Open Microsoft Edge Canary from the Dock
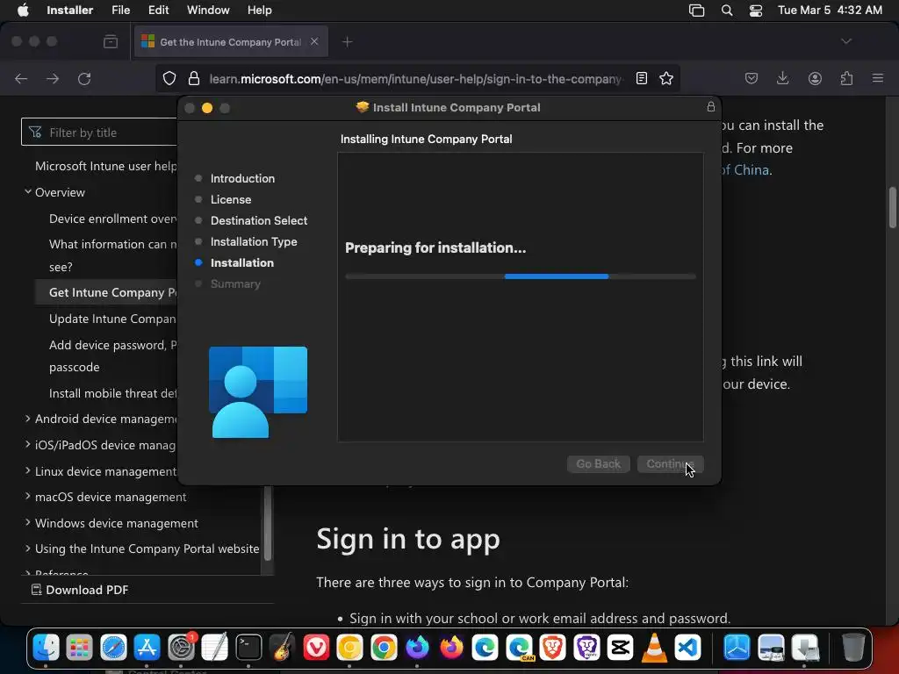899x674 pixels. click(x=519, y=648)
